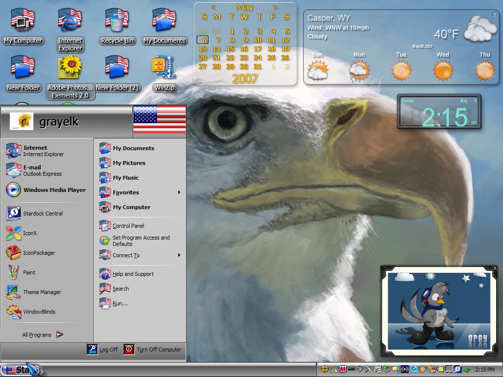503x377 pixels.
Task: Expand the Favorites submenu arrow
Action: coord(179,192)
